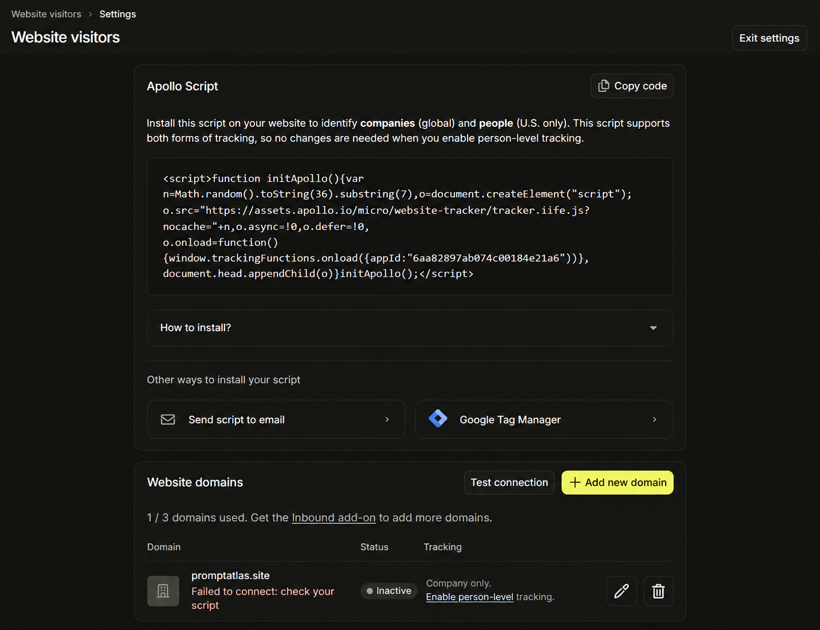Image resolution: width=820 pixels, height=630 pixels.
Task: Click the plus icon on Add new domain
Action: 575,483
